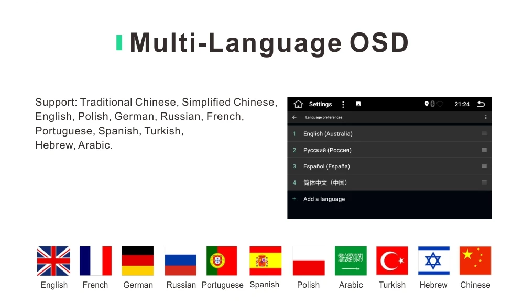Viewport: 524px width, 305px height.
Task: Open the three-dot menu beside Settings
Action: pos(343,105)
